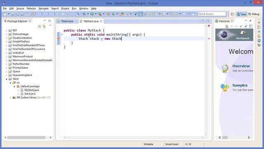Select the QueueUsingStack project
This screenshot has height=149, width=264.
point(22,75)
